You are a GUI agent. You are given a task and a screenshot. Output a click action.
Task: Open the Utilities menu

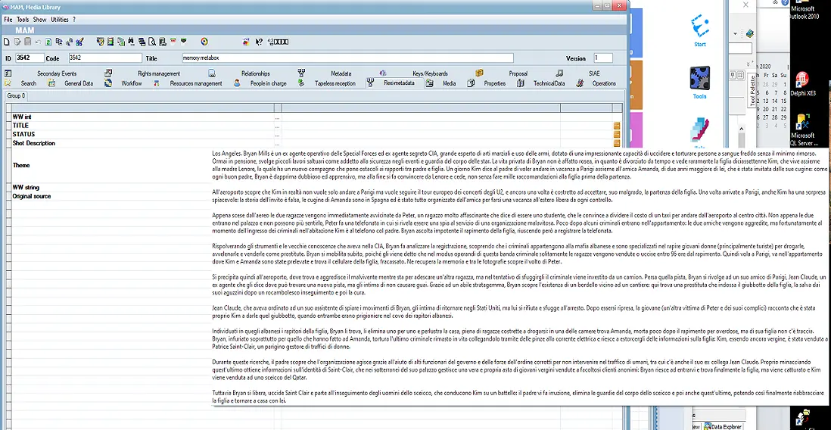pos(59,19)
